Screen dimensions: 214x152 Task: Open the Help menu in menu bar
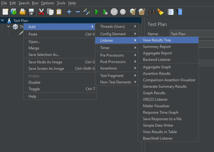coord(72,3)
